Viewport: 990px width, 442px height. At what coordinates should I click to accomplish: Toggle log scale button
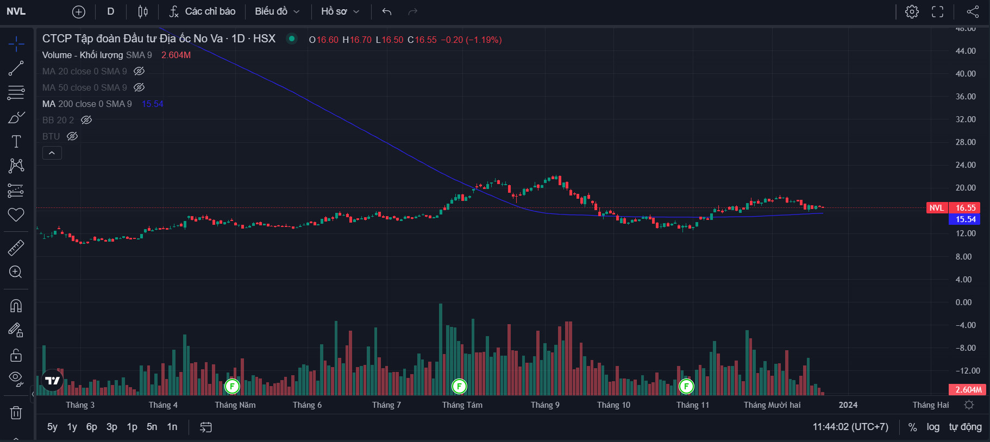933,427
